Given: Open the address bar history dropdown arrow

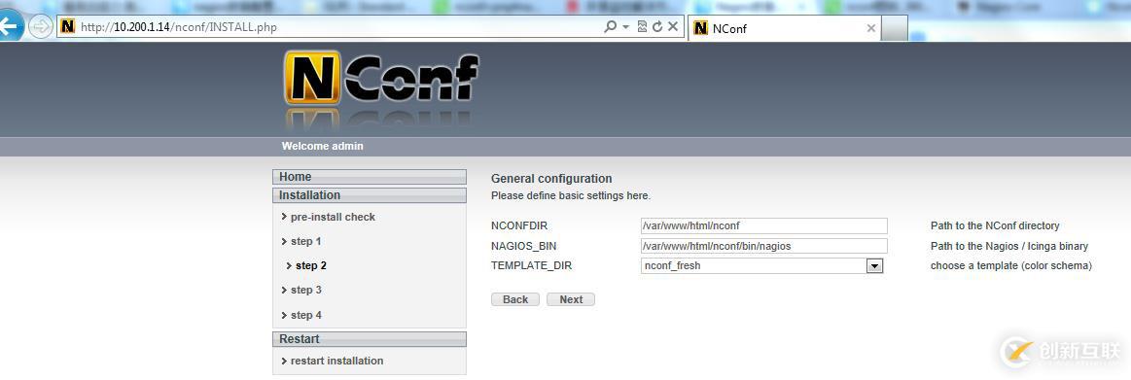Looking at the screenshot, I should 625,26.
